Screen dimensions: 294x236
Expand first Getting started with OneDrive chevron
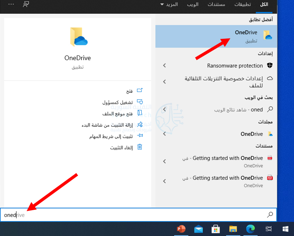[164, 161]
